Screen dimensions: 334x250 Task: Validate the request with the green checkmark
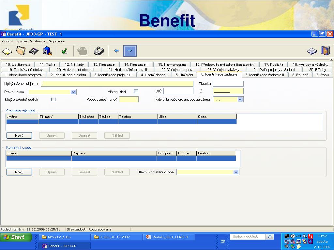(64, 51)
